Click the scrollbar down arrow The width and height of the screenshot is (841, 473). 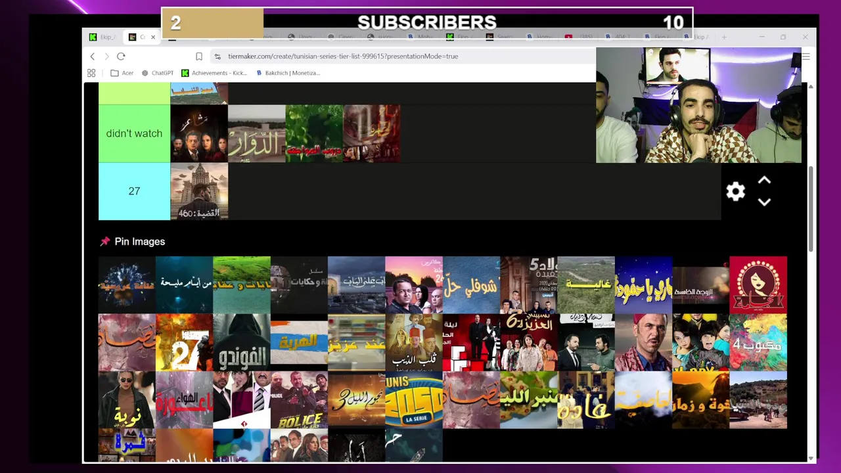click(811, 458)
